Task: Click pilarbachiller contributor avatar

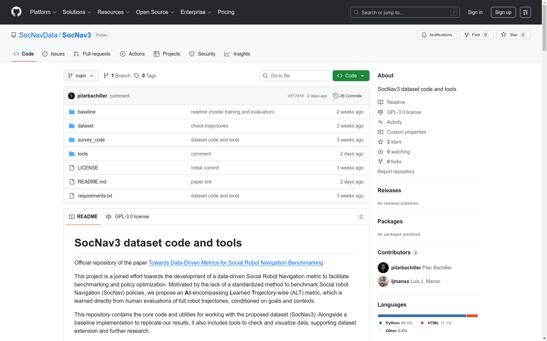Action: (383, 268)
